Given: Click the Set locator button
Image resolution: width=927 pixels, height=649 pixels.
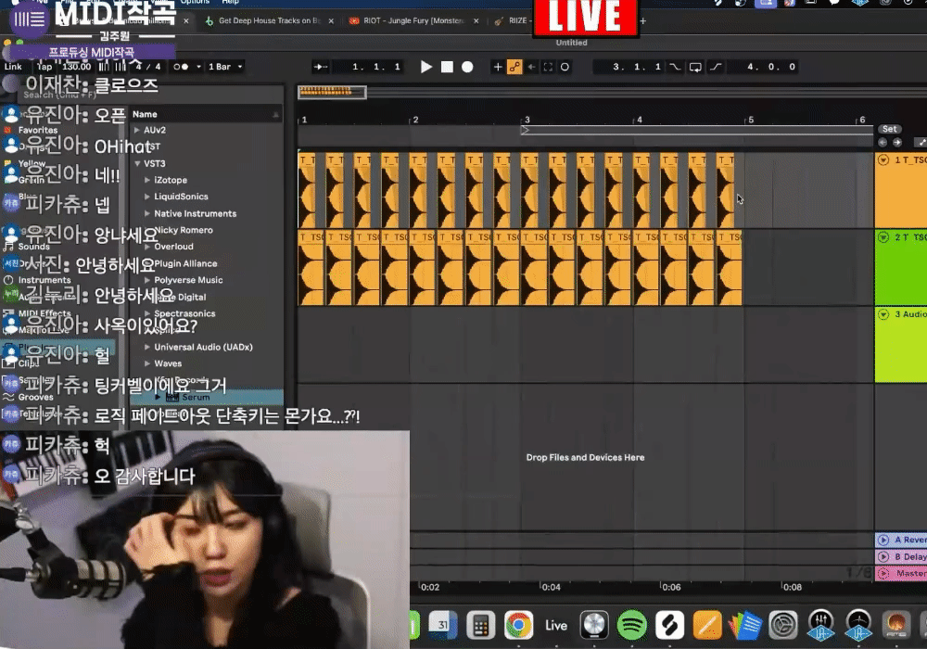Looking at the screenshot, I should 889,129.
